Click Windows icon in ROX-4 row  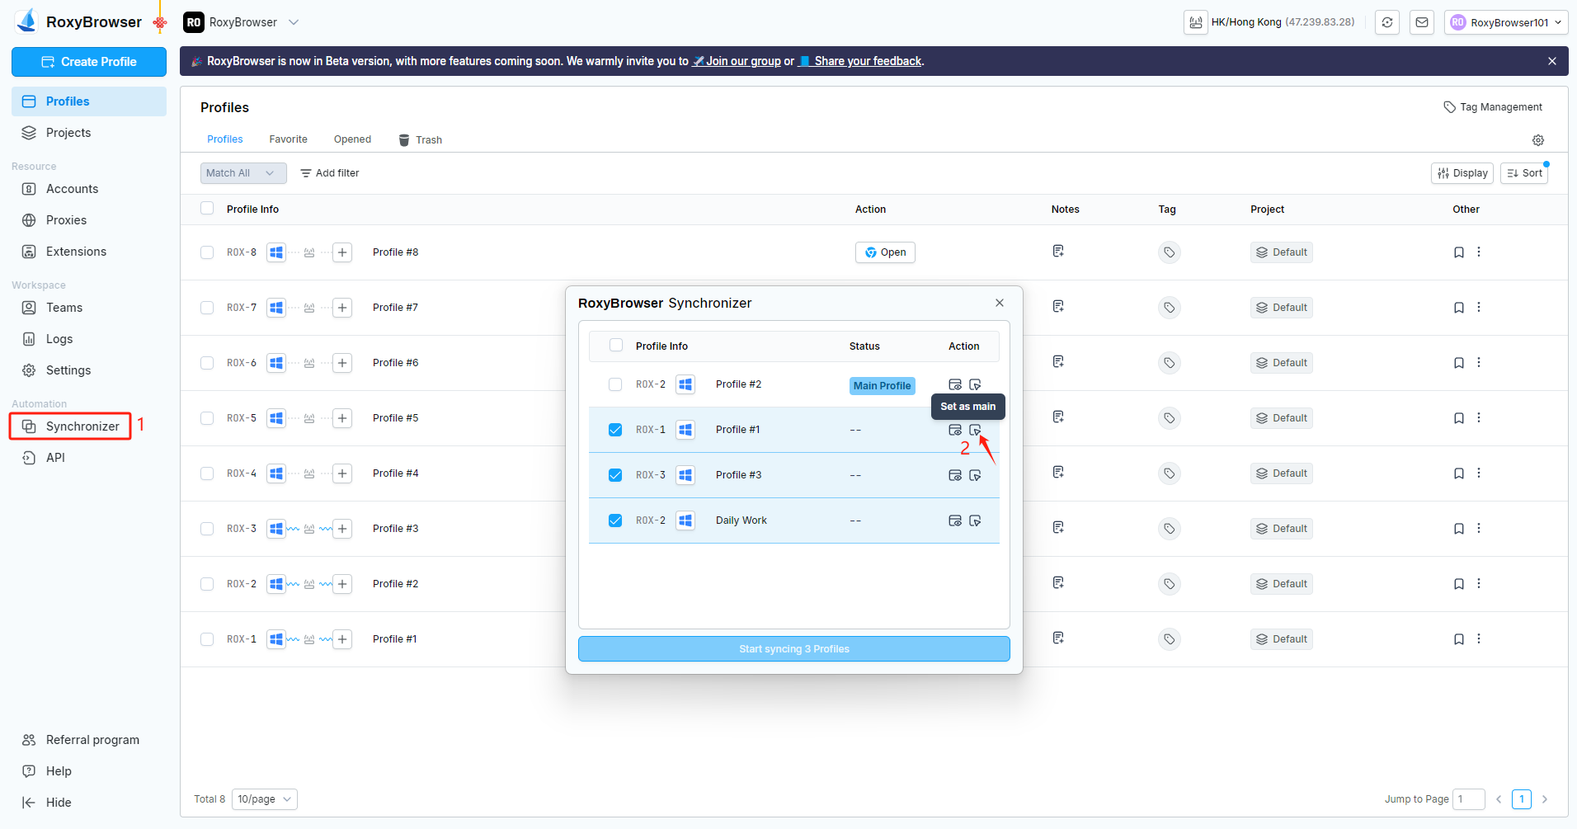coord(276,473)
